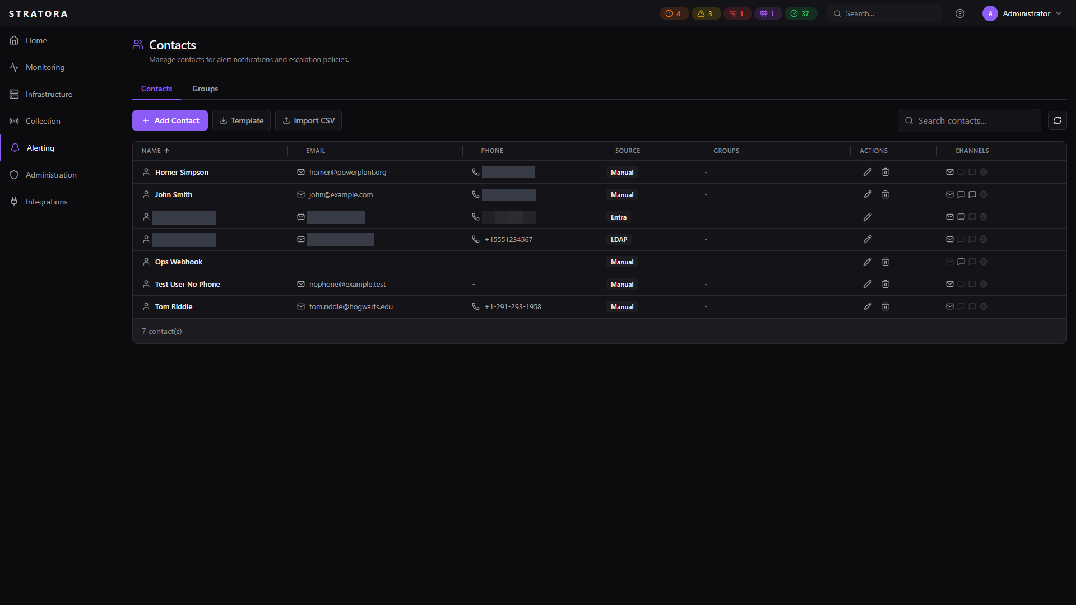Open the Administrator account dropdown

[x=1022, y=13]
